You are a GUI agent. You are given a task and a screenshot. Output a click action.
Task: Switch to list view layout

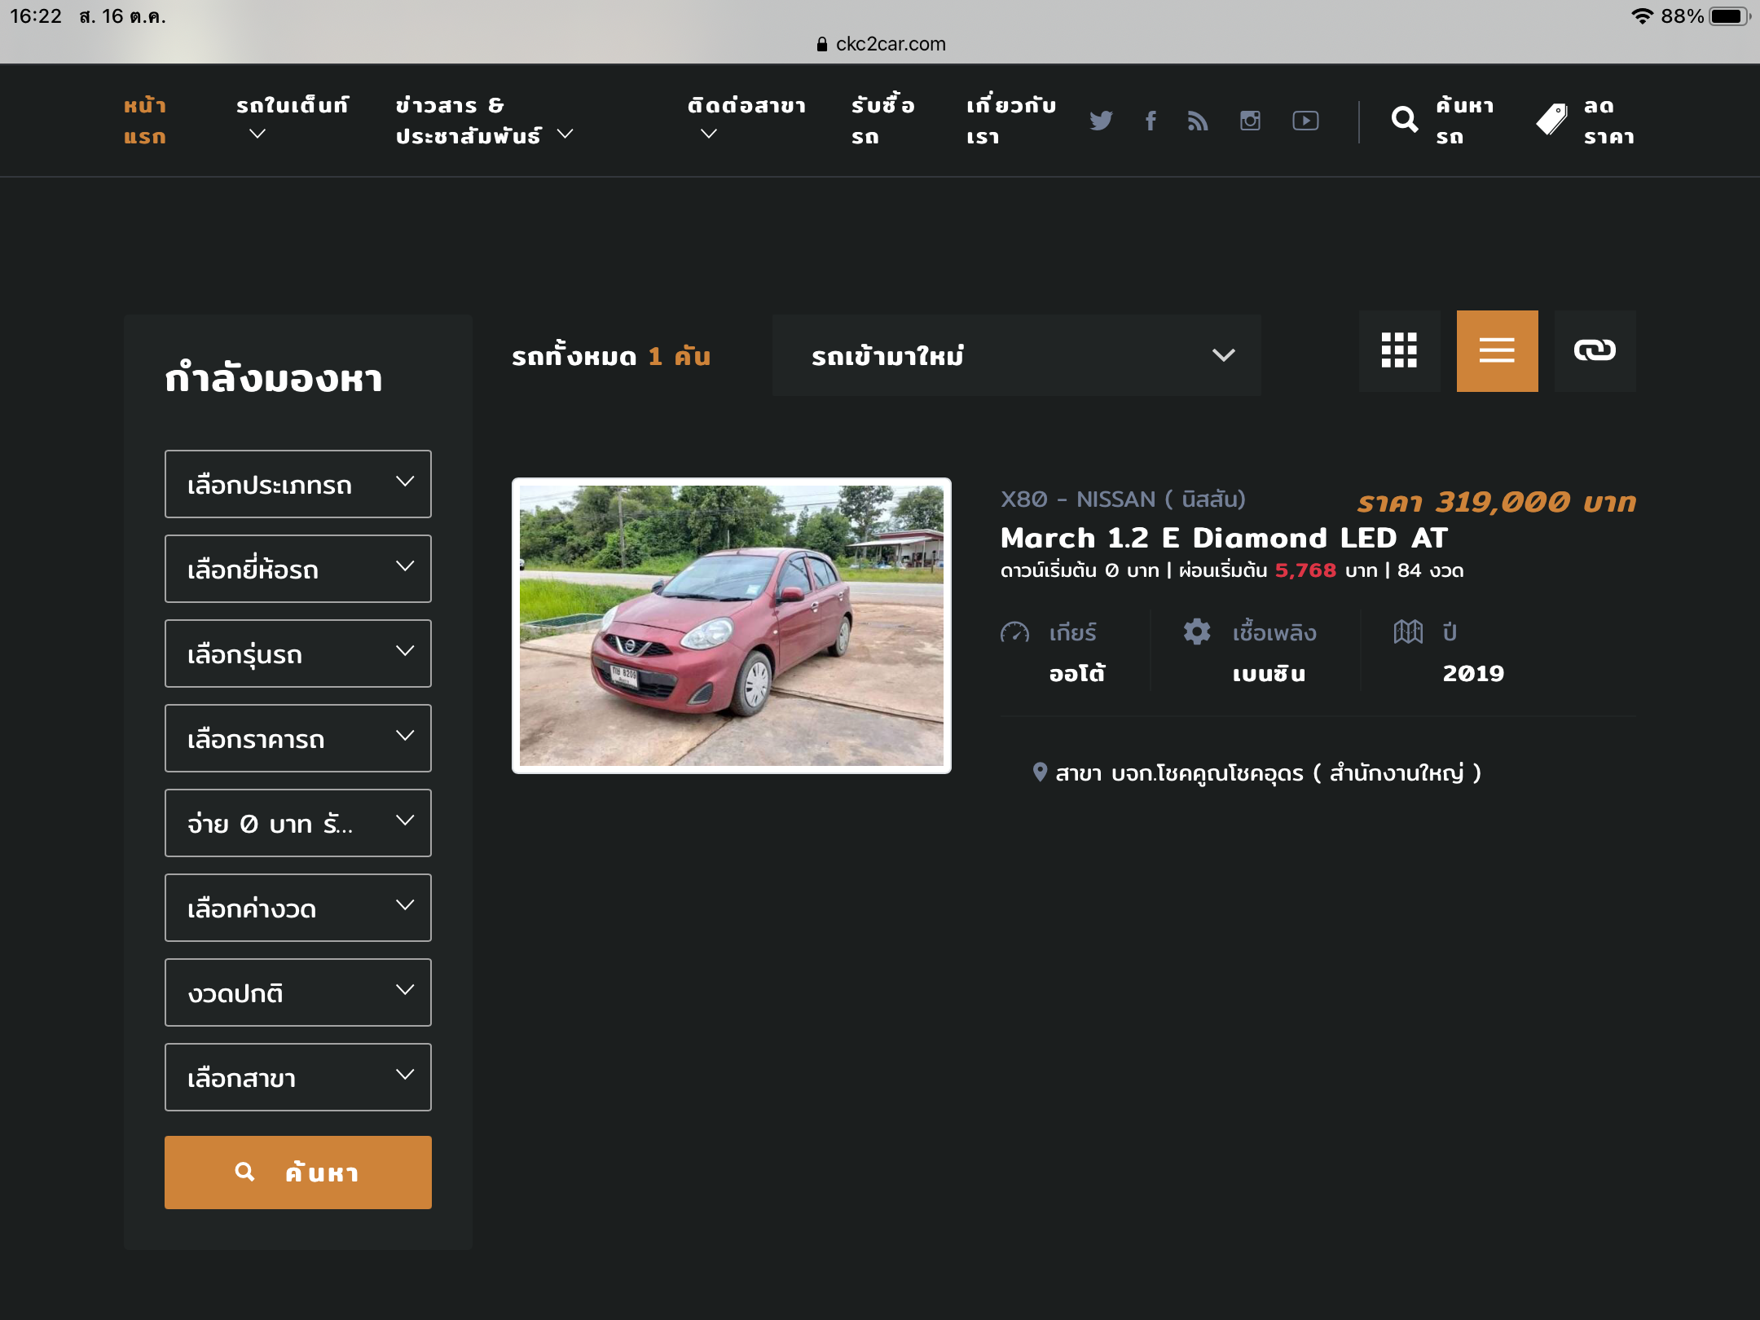click(1497, 351)
